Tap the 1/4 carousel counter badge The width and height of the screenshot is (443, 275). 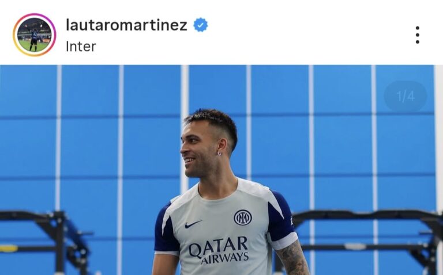tap(406, 97)
